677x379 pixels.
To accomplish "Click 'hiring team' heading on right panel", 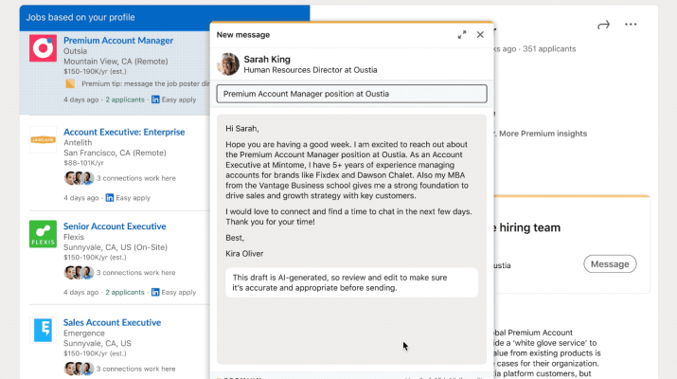I will point(530,227).
